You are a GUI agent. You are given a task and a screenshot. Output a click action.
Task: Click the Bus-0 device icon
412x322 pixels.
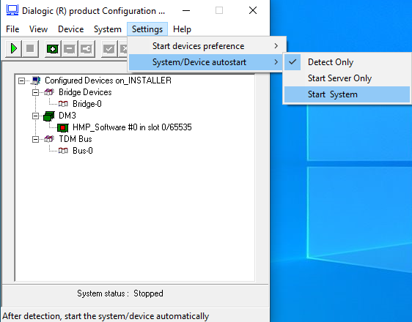(x=63, y=151)
